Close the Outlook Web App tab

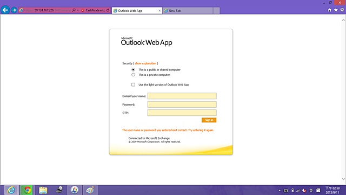point(159,11)
